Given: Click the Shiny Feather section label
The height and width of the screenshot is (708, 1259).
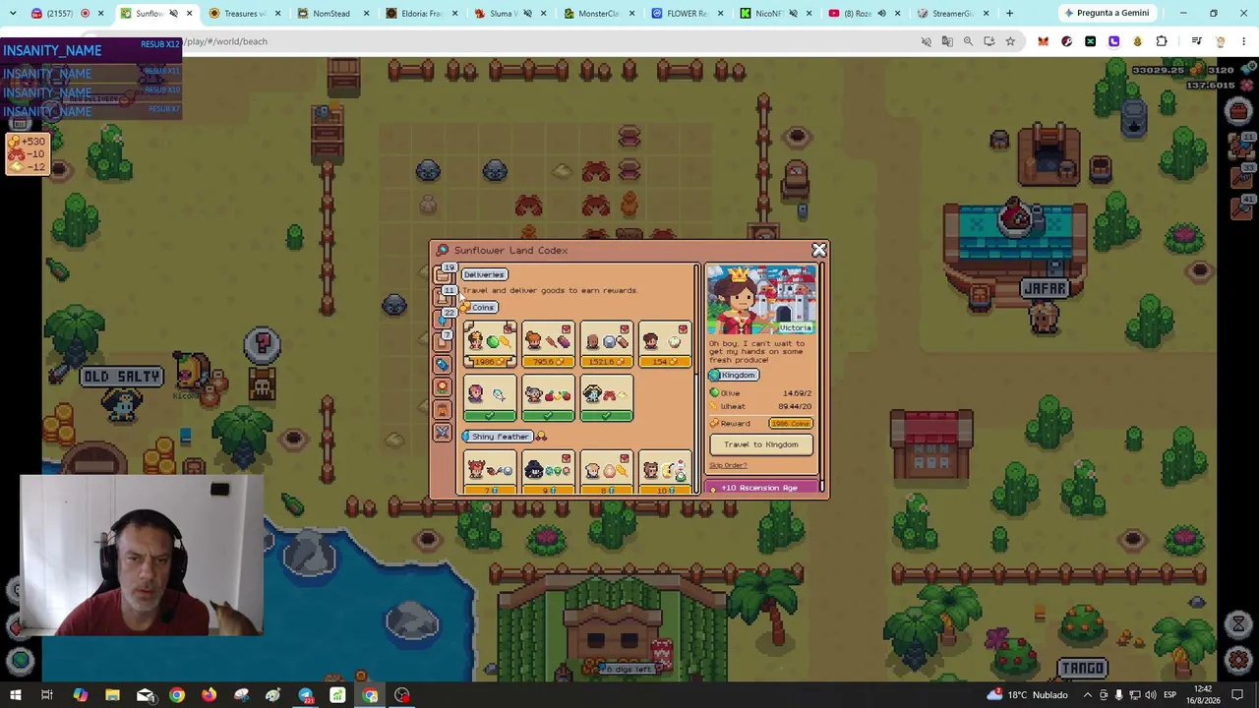Looking at the screenshot, I should 500,437.
